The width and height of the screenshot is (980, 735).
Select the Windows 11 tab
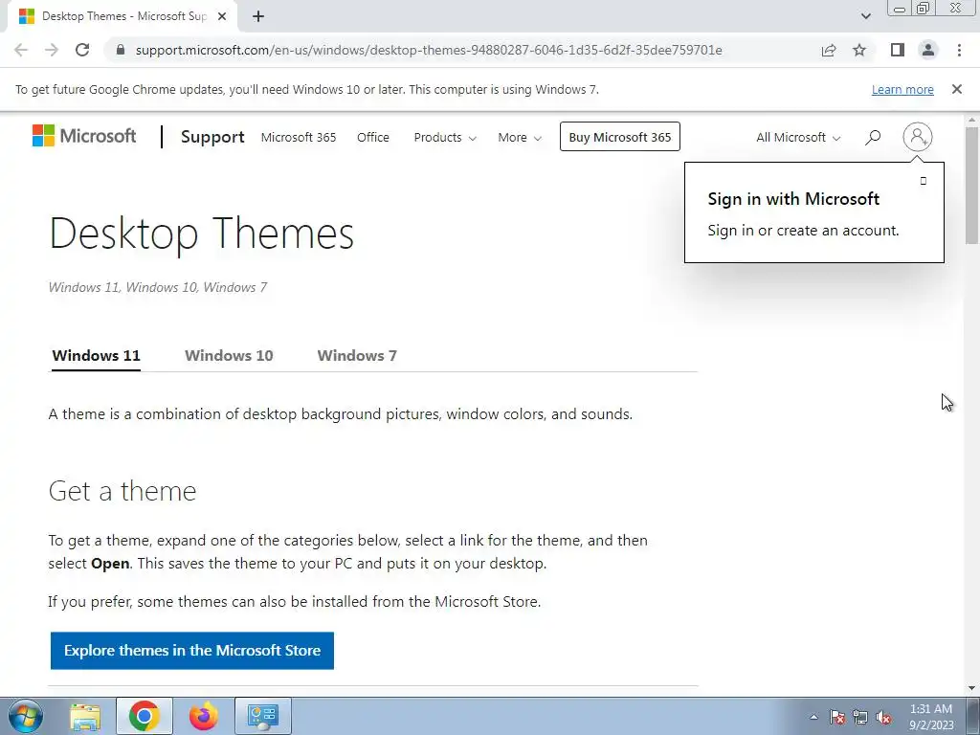97,356
